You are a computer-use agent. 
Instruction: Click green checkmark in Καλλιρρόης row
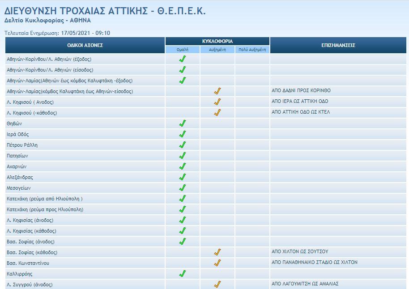pyautogui.click(x=182, y=274)
